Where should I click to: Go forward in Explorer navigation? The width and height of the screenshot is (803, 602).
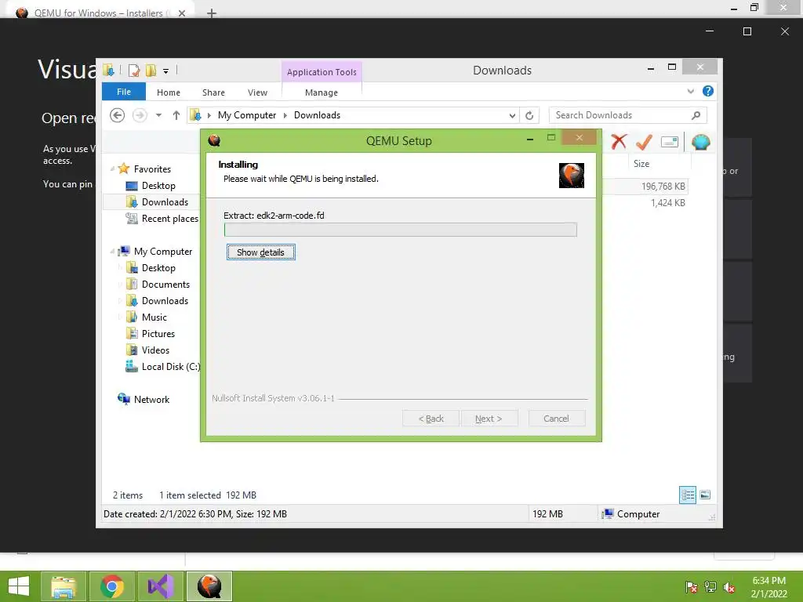pyautogui.click(x=140, y=115)
